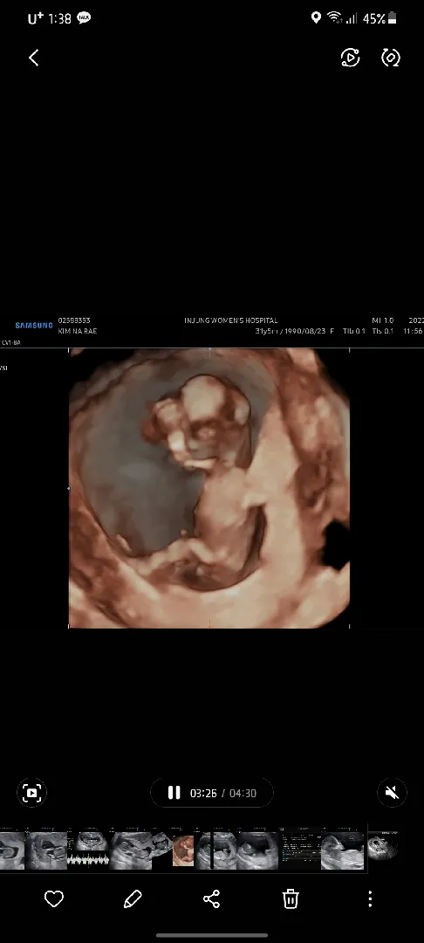Pause the video playback
424x943 pixels.
tap(174, 793)
